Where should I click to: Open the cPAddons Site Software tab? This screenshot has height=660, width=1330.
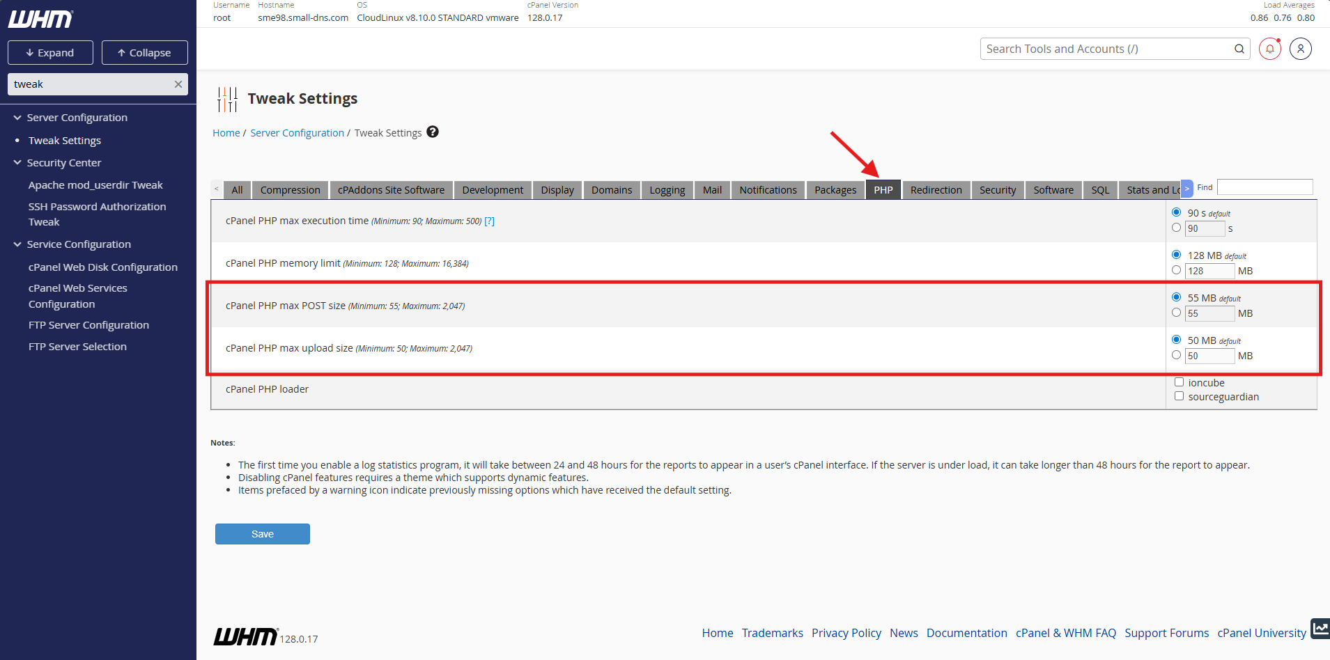[x=391, y=190]
